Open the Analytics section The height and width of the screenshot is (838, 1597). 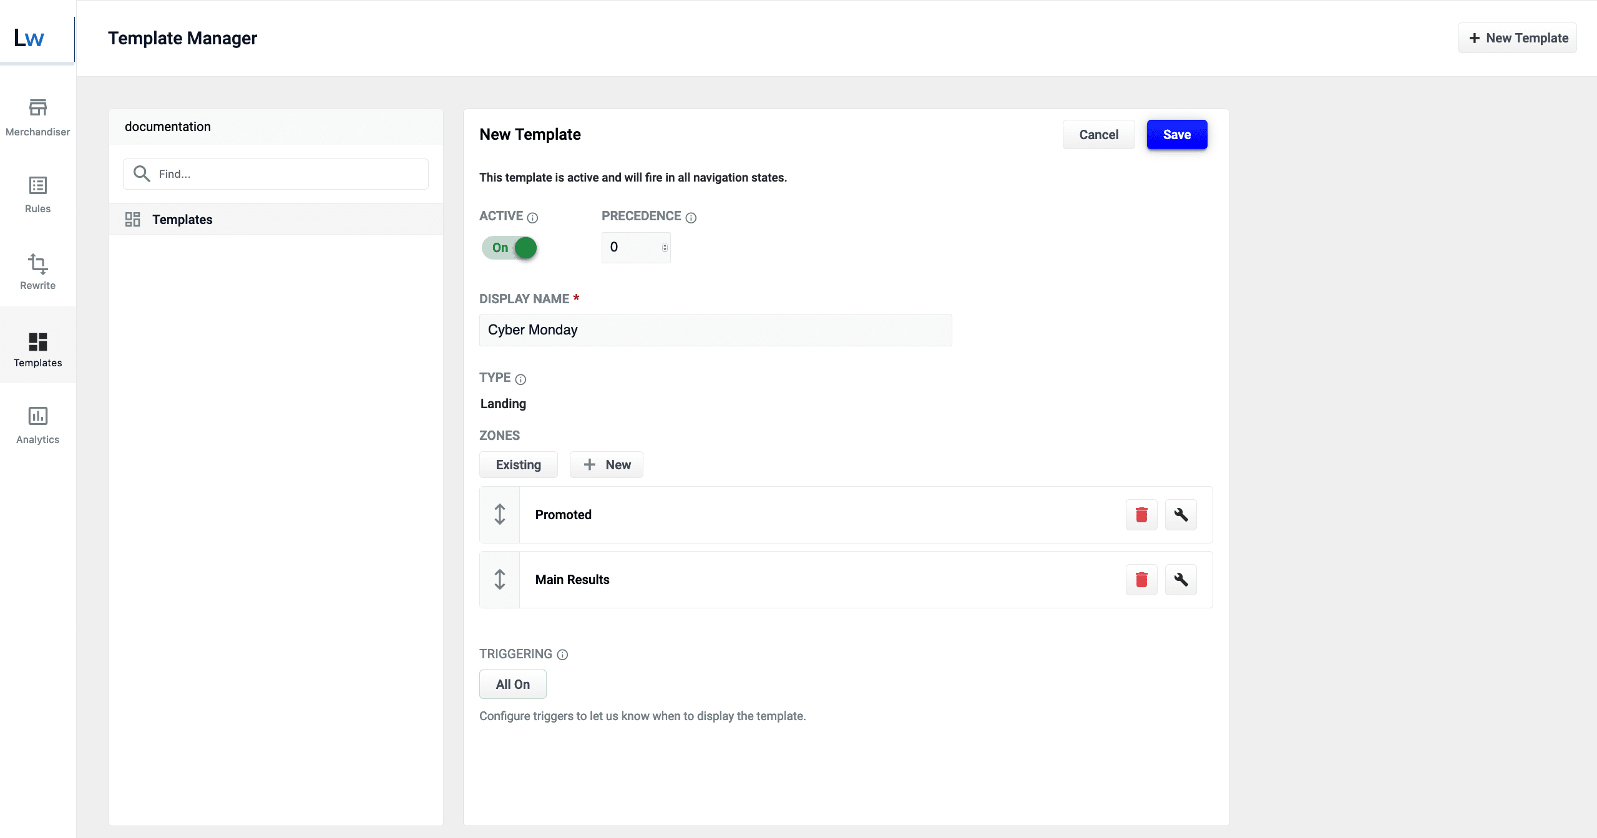[x=37, y=426]
